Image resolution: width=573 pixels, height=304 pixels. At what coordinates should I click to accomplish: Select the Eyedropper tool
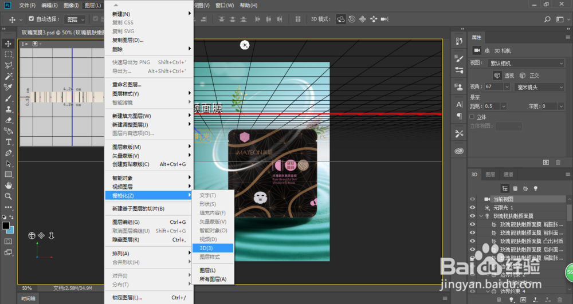(8, 87)
